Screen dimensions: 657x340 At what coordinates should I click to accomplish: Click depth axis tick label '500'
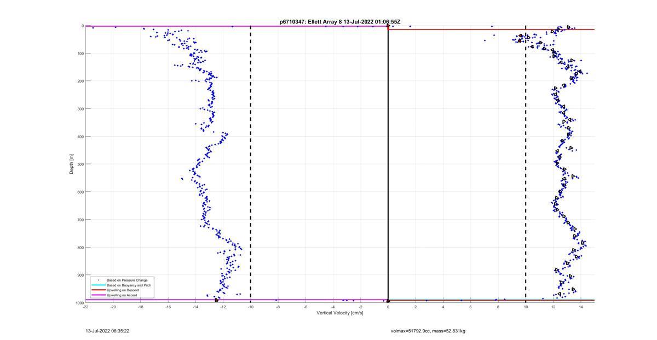point(80,164)
